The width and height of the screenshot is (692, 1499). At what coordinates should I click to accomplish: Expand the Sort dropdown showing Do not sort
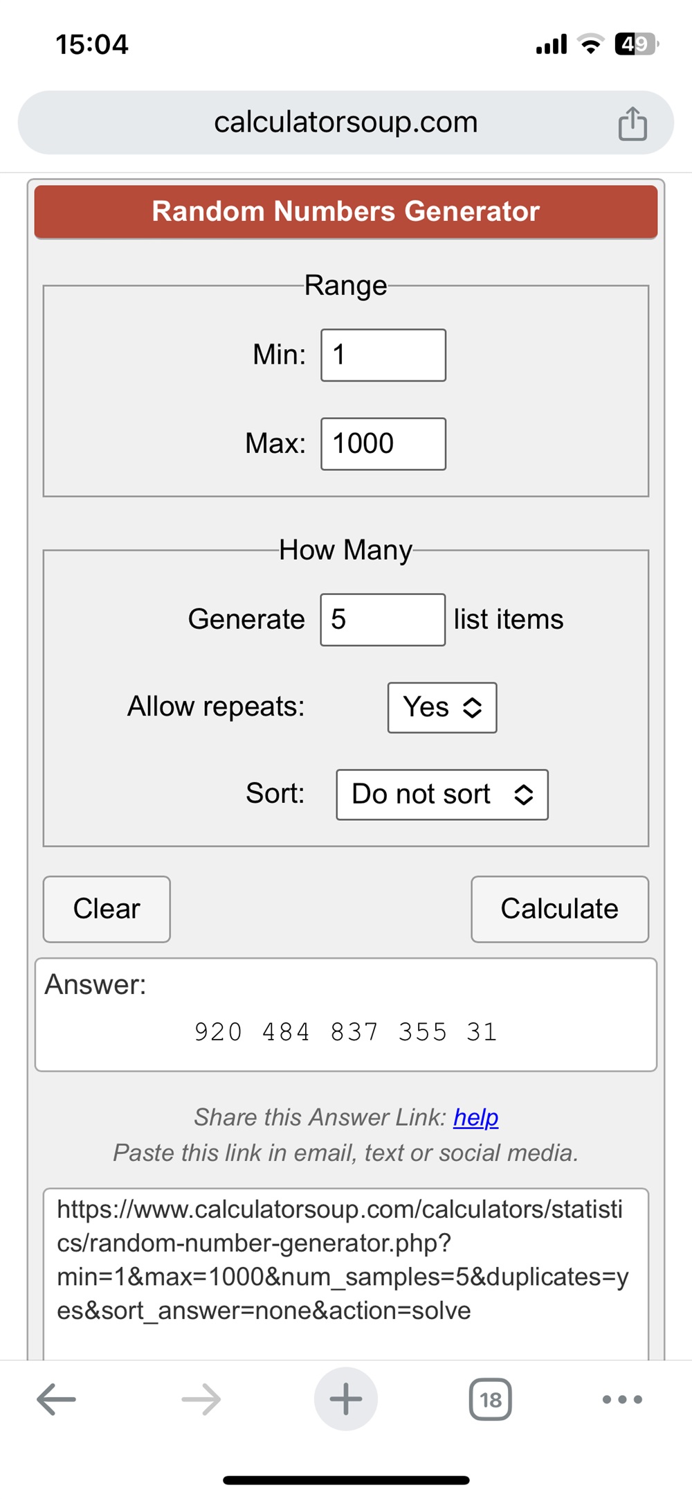(x=442, y=795)
